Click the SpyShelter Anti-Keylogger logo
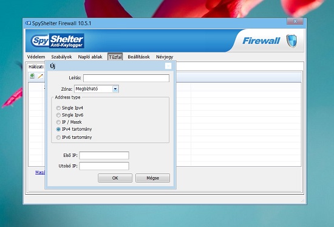The height and width of the screenshot is (227, 334). click(58, 41)
